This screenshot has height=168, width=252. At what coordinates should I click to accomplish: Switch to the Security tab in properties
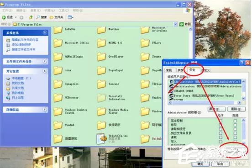pyautogui.click(x=192, y=70)
